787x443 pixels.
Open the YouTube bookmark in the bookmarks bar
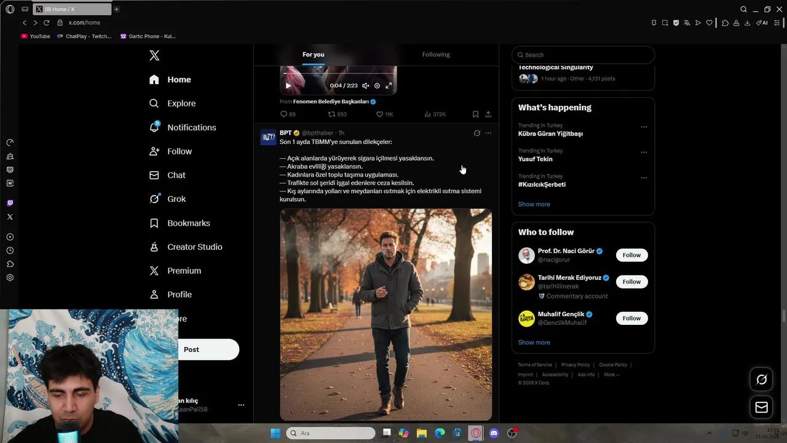pyautogui.click(x=36, y=36)
